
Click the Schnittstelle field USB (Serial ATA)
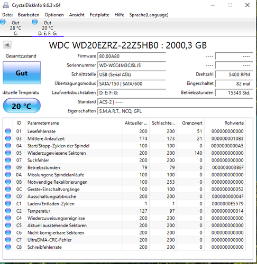point(132,74)
